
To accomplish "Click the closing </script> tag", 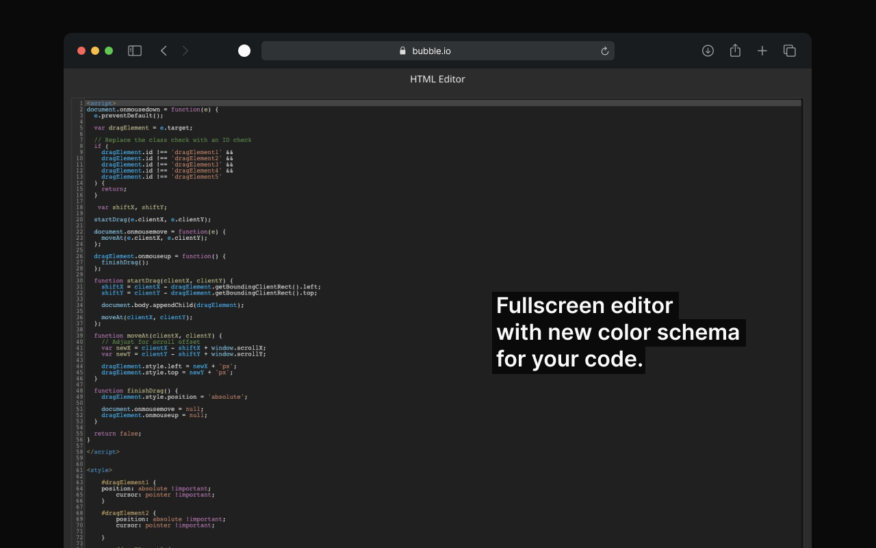I will (103, 452).
